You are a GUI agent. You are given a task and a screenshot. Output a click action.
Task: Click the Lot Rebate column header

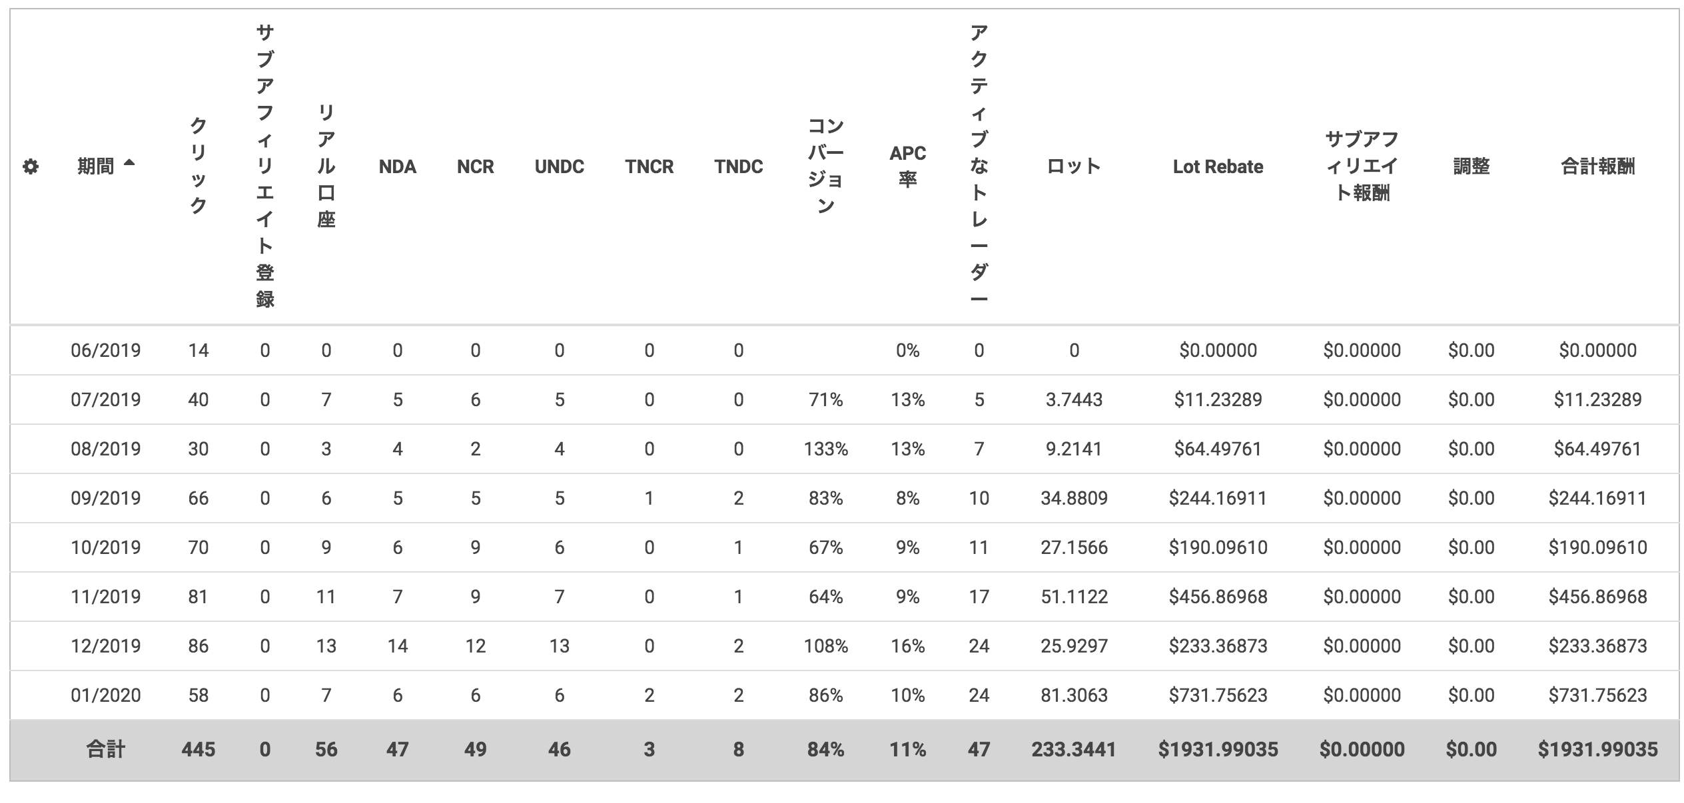[x=1218, y=166]
